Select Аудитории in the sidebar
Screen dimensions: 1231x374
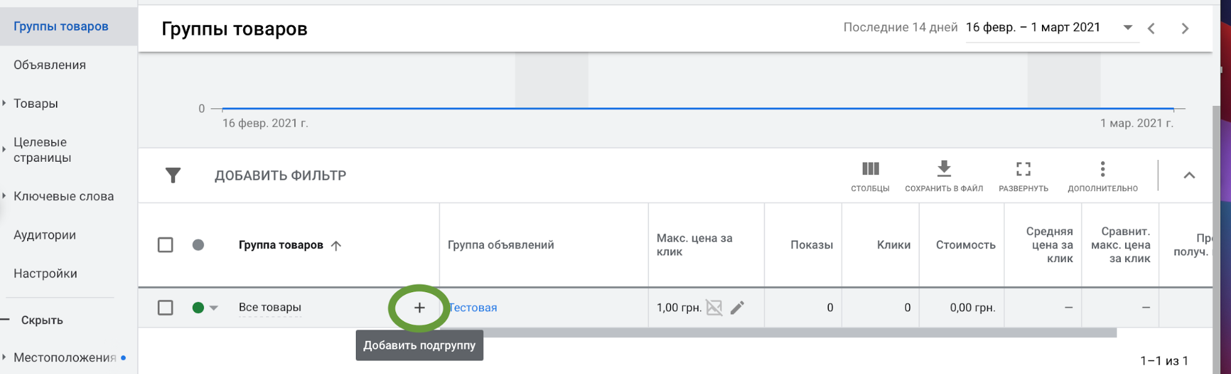(x=45, y=235)
